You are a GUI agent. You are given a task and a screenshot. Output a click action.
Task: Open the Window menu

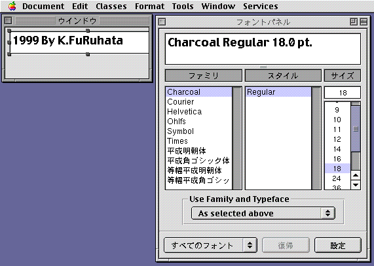[218, 6]
